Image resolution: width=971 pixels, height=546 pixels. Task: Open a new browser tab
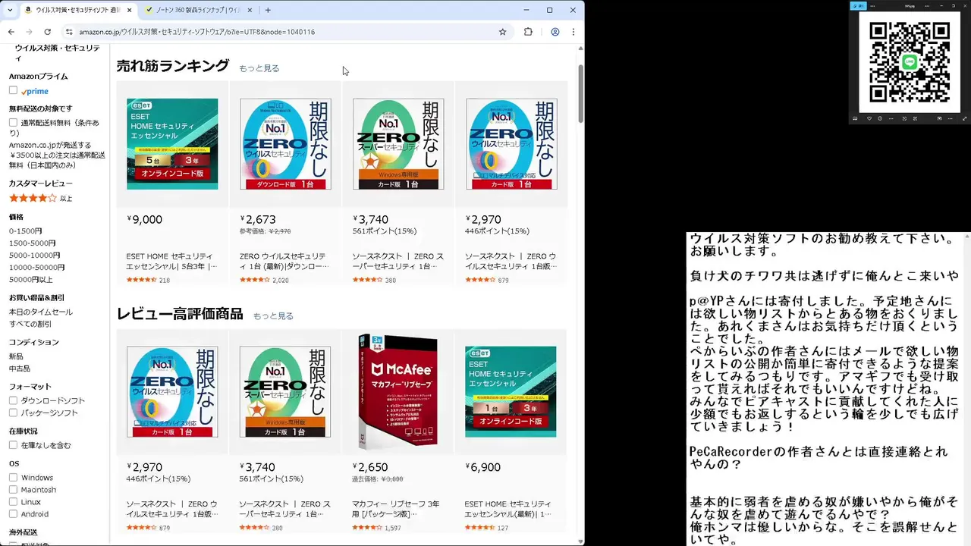(268, 10)
